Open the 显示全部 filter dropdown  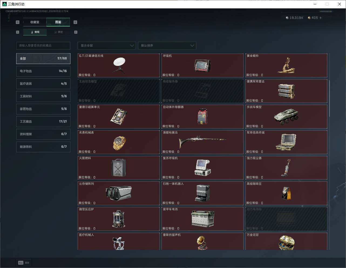tap(107, 45)
